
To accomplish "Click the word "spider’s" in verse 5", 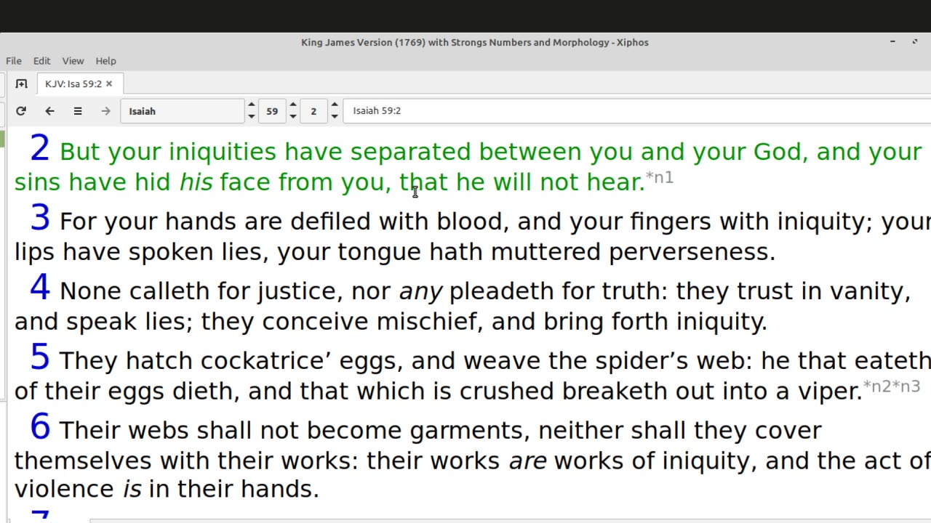I will (642, 361).
